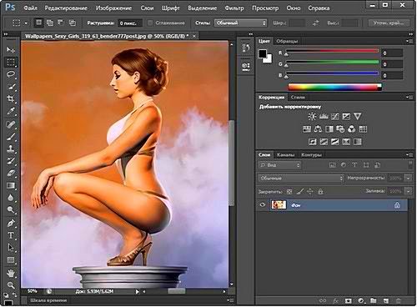
Task: Enable the New Selection mode button
Action: point(39,23)
